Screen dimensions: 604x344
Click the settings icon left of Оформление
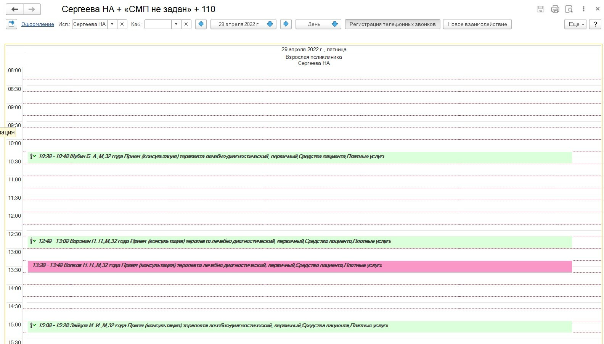pyautogui.click(x=11, y=24)
